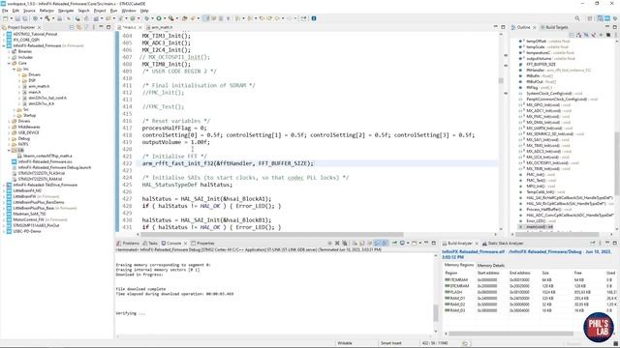
Task: Select STM32MP151AAB3_PinOut project
Action: point(36,225)
